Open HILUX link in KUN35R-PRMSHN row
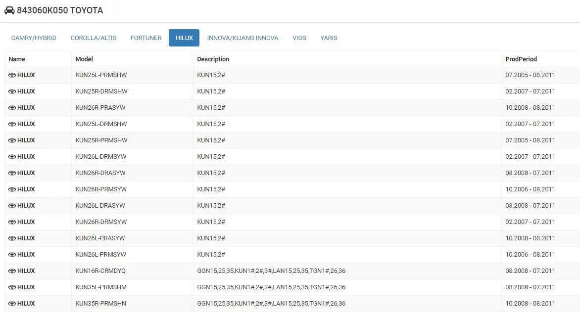 (x=26, y=304)
